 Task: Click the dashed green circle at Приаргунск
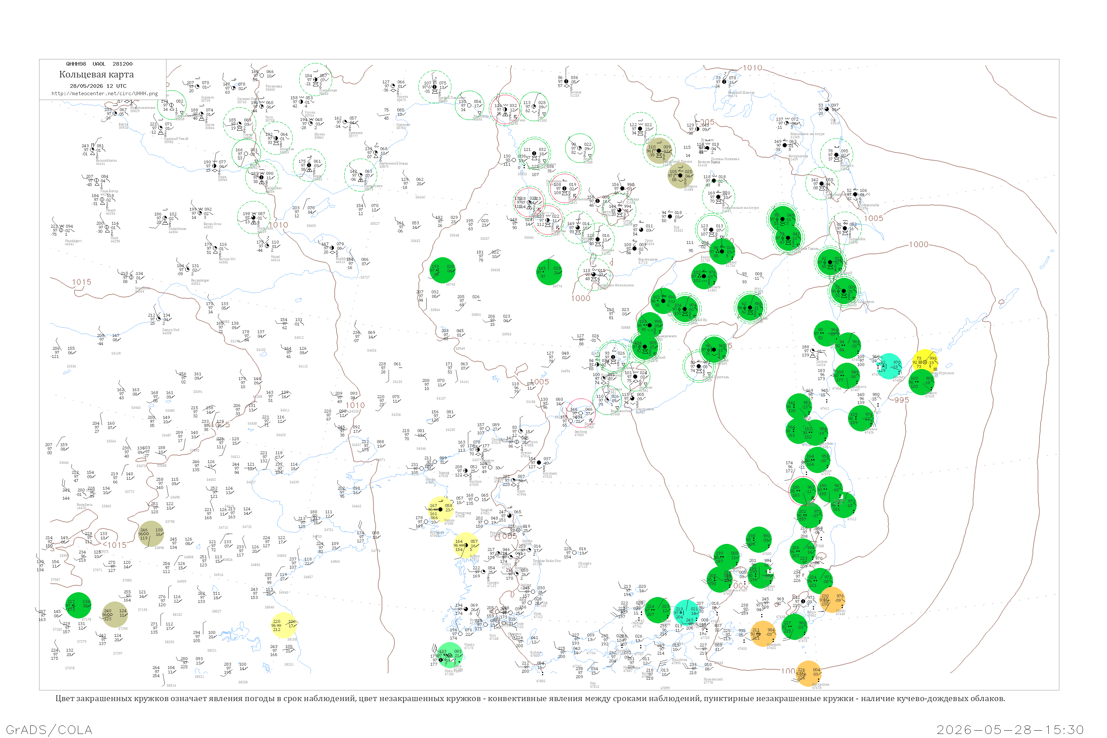point(361,175)
